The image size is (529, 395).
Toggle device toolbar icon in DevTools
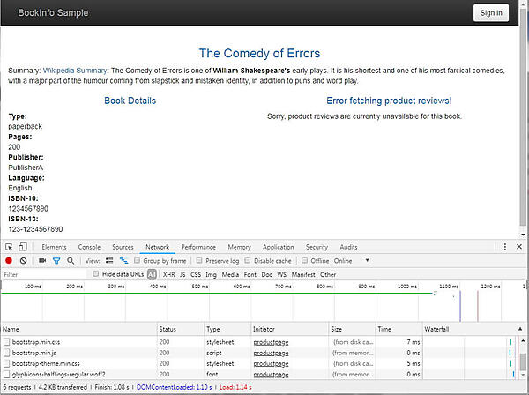(23, 248)
